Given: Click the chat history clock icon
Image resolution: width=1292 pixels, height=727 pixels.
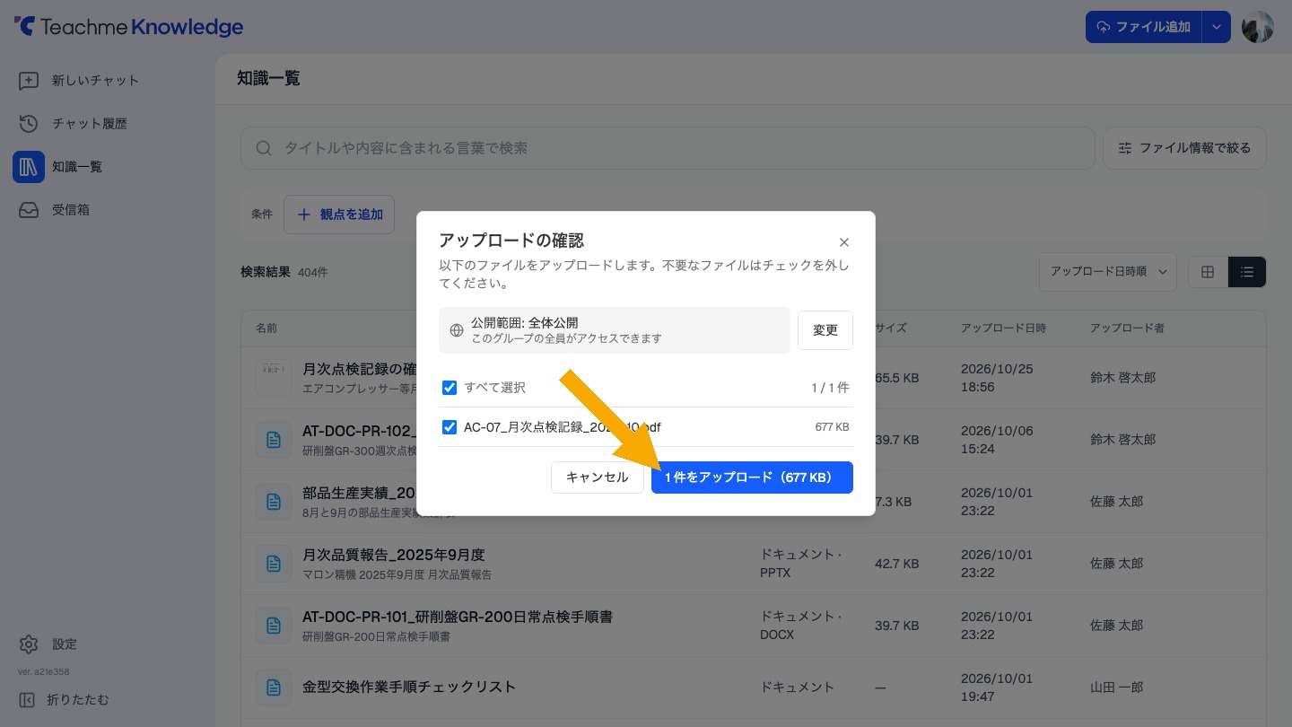Looking at the screenshot, I should click(x=29, y=124).
